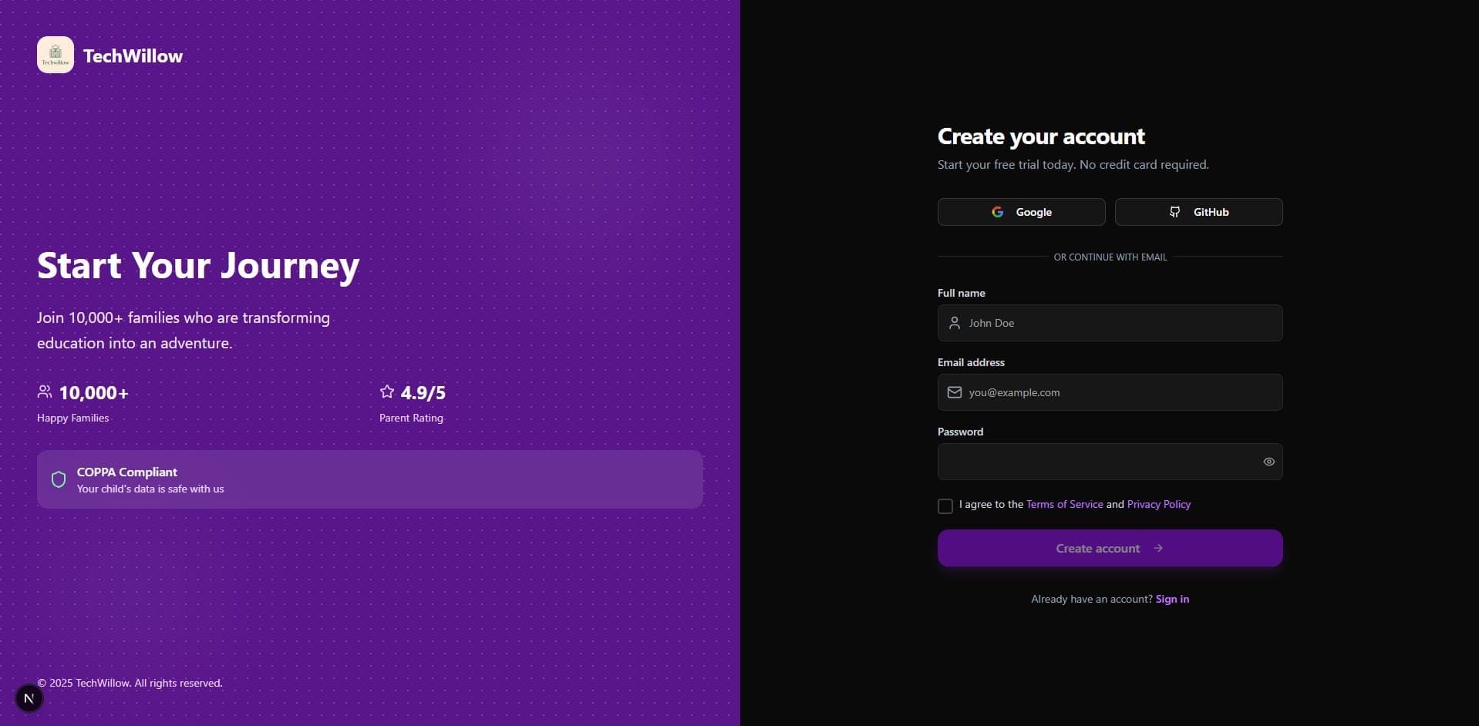
Task: Sign up with the GitHub button
Action: click(1199, 212)
